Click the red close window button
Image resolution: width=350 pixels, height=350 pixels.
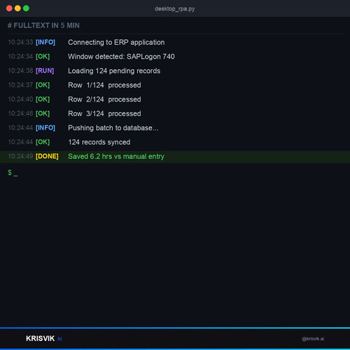9,8
